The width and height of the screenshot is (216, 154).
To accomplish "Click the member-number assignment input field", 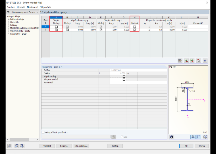I will (76, 137).
